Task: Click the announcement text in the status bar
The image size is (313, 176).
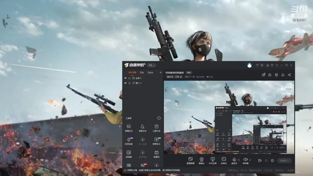Action: (153, 170)
